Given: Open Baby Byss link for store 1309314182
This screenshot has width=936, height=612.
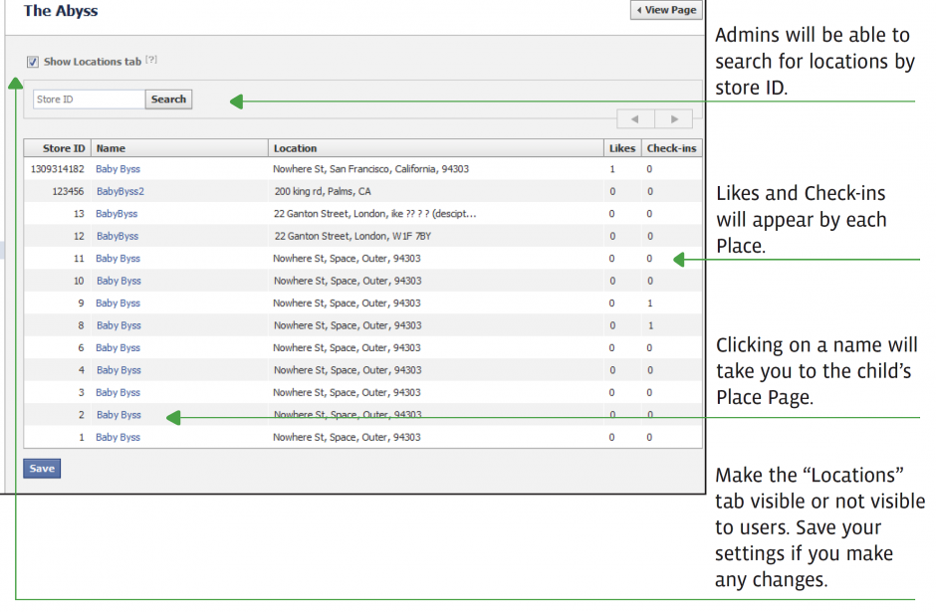Looking at the screenshot, I should (117, 169).
